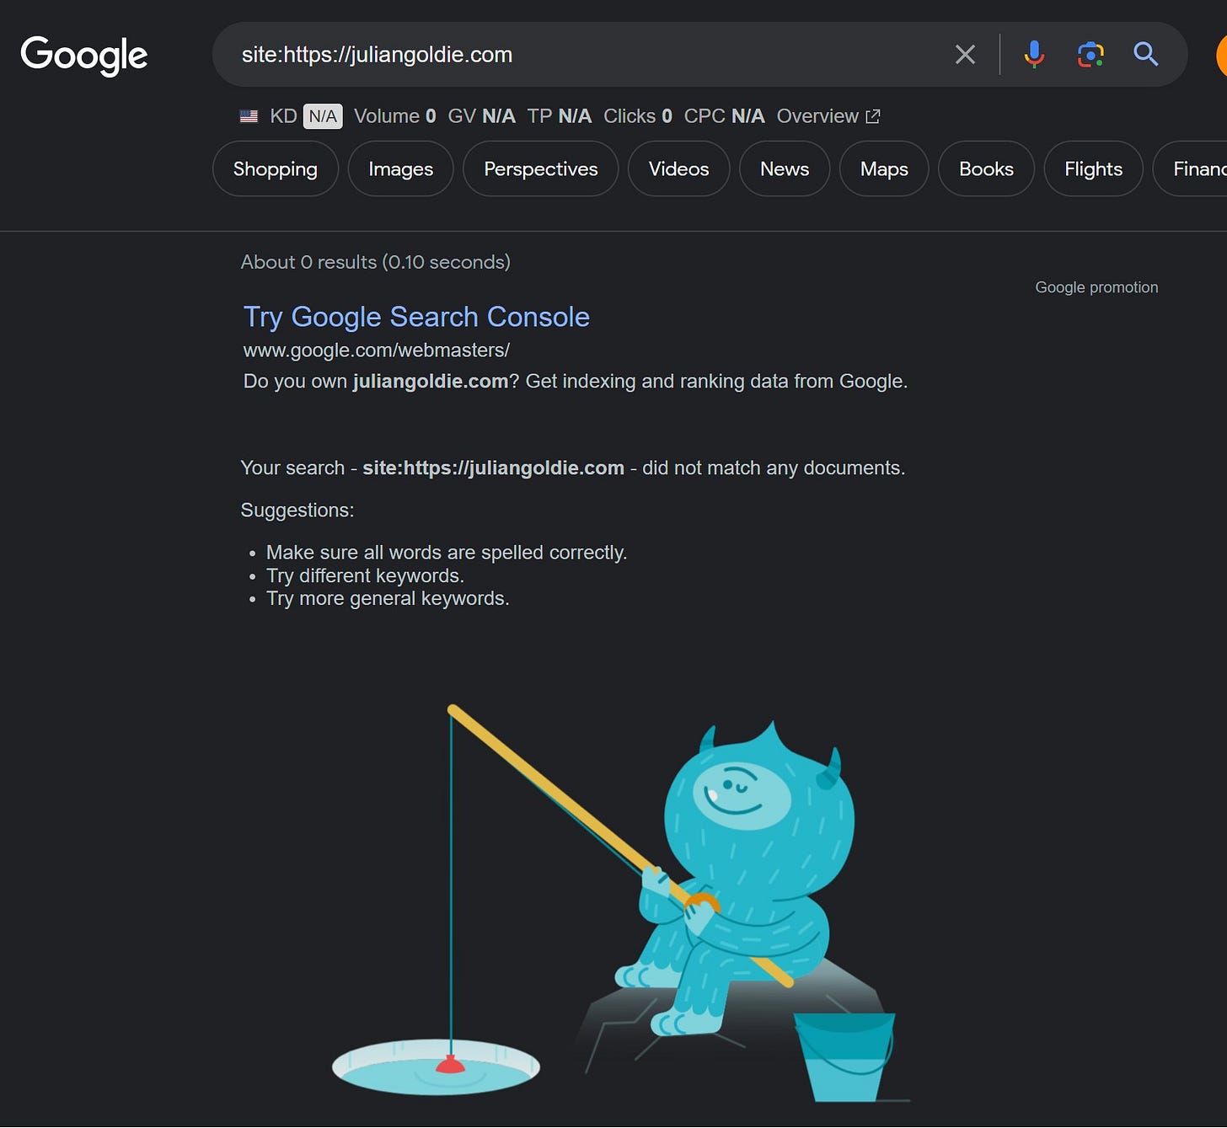Open Try Google Search Console link

[416, 317]
